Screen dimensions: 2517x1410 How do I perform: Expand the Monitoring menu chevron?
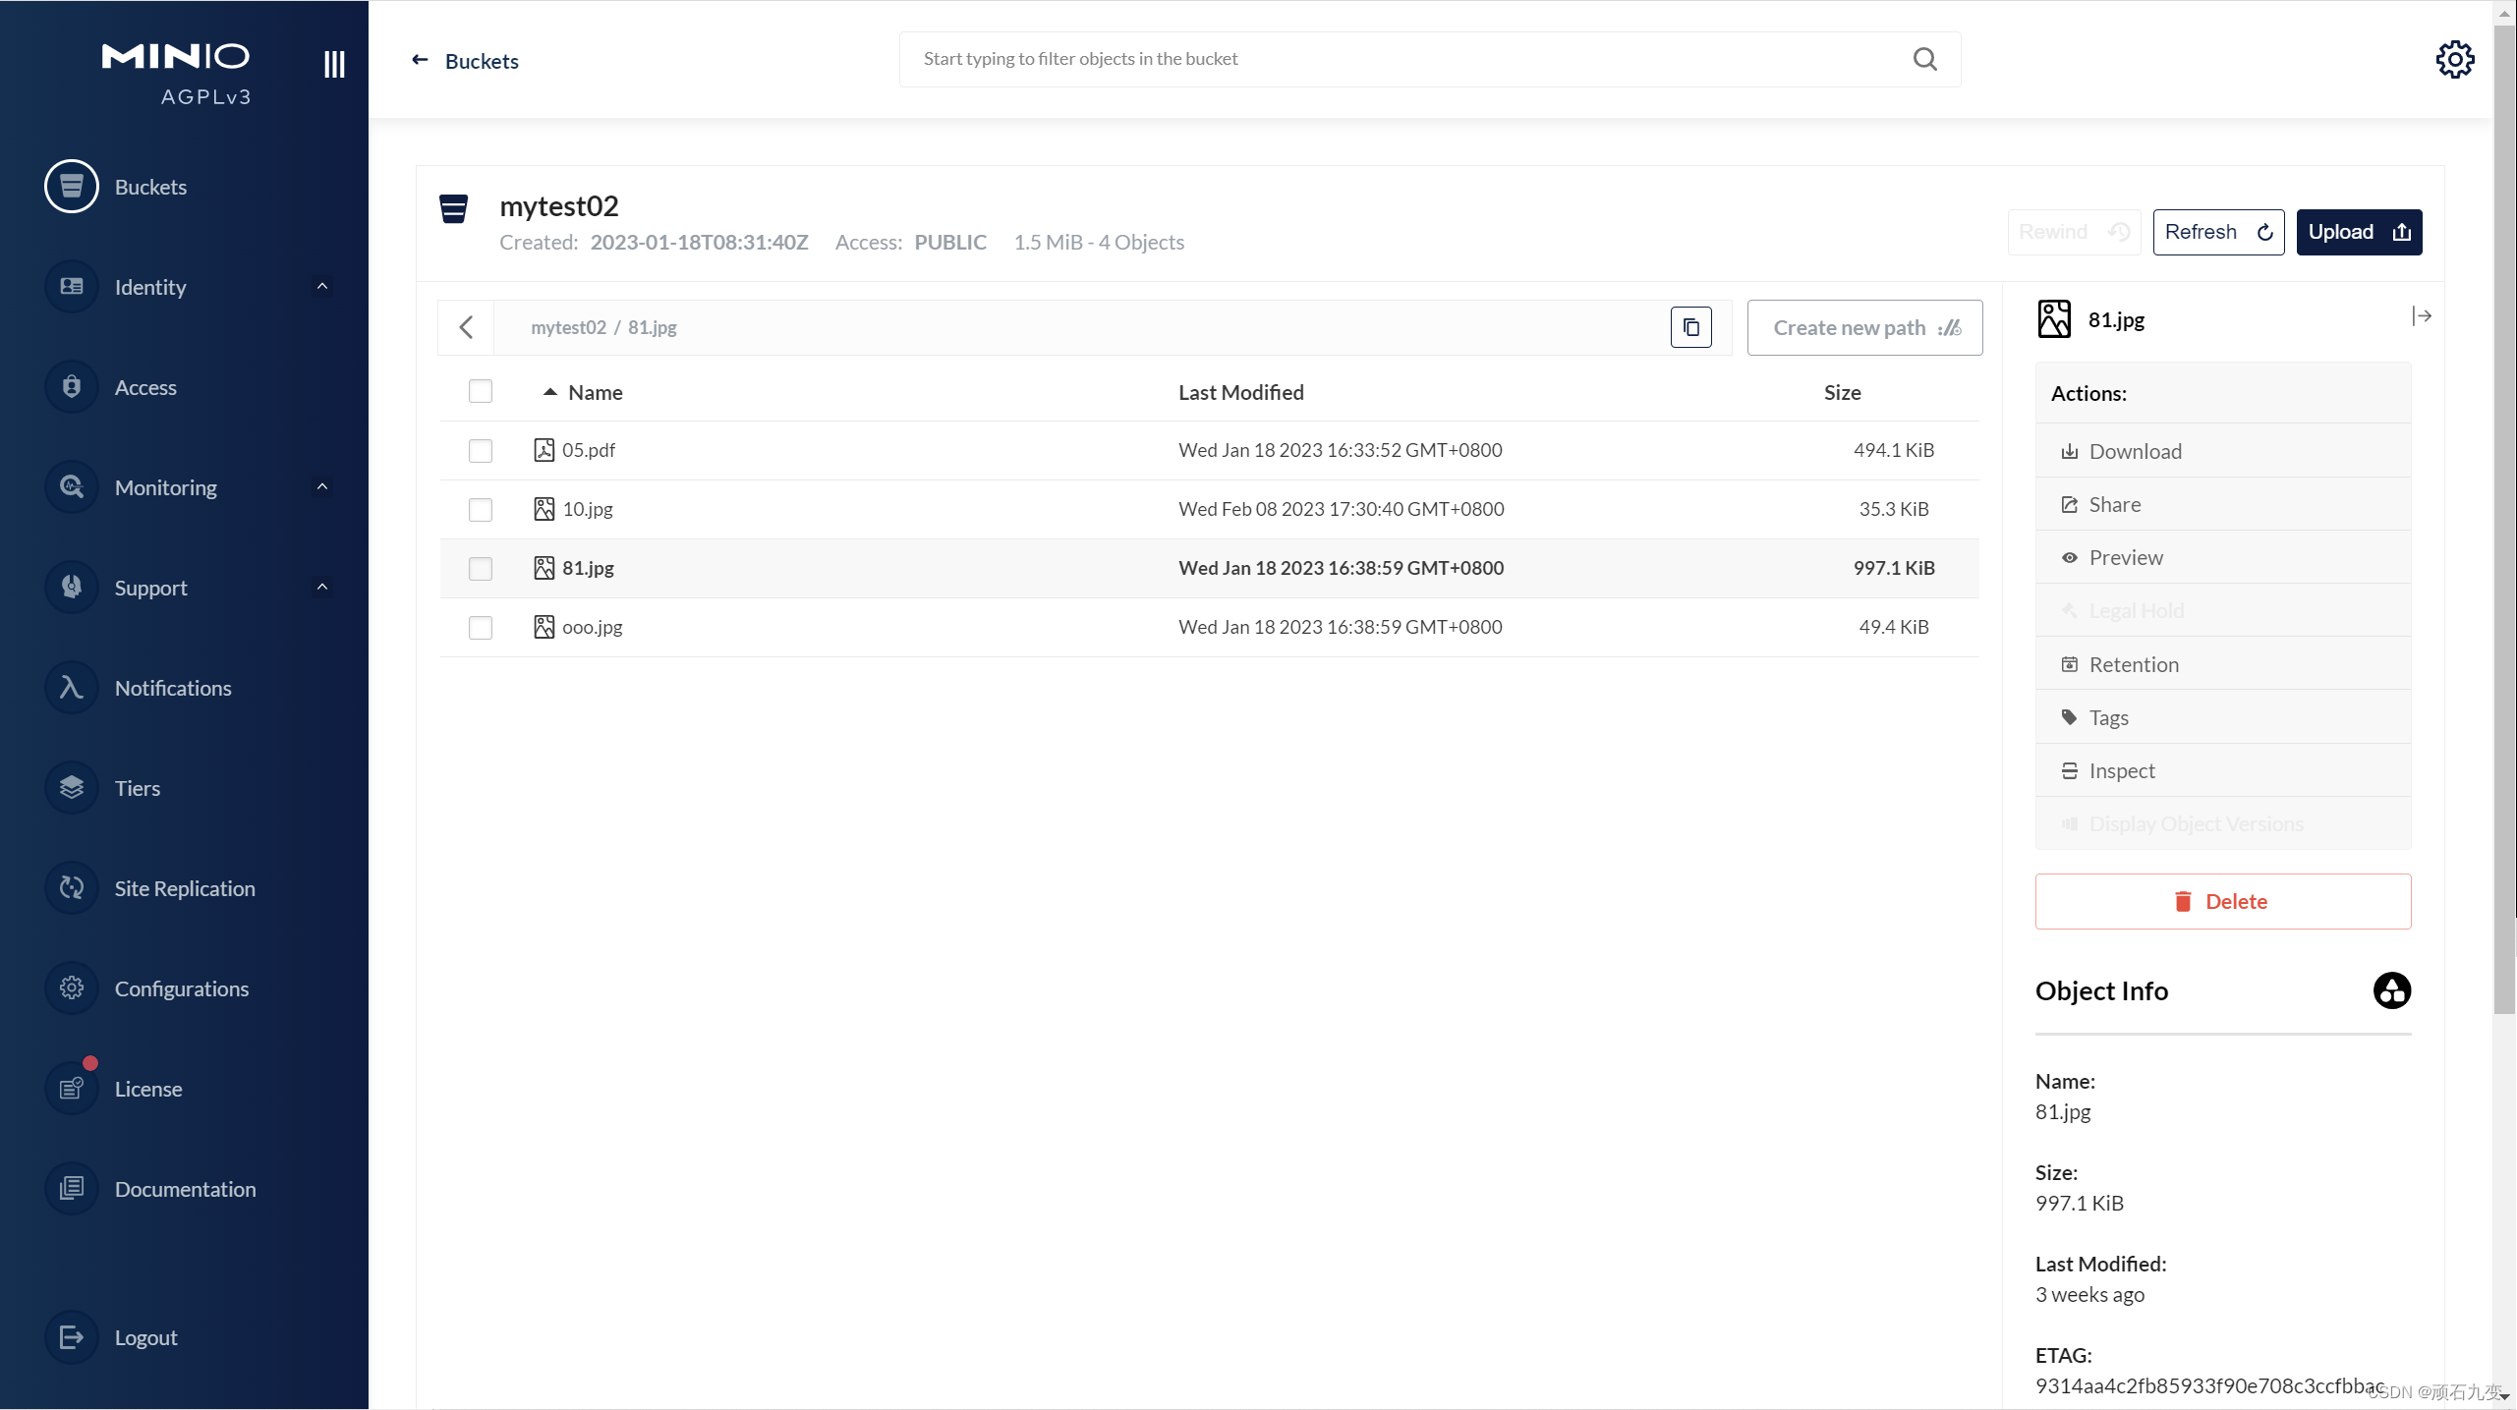click(x=321, y=486)
